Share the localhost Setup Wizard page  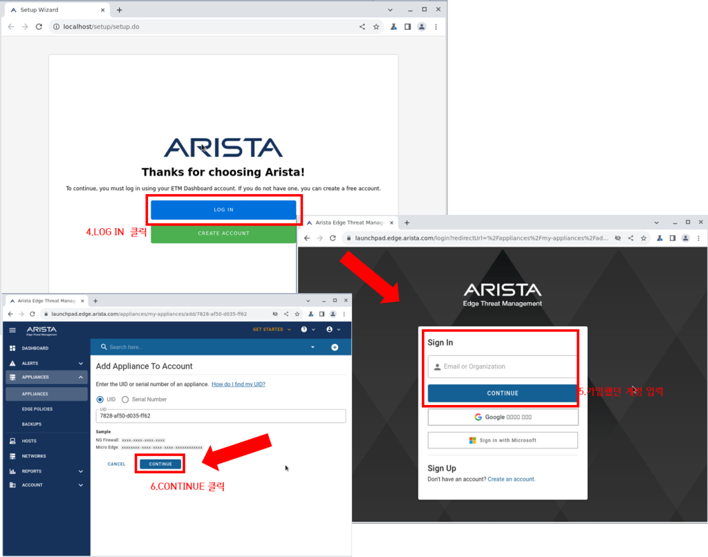point(362,27)
